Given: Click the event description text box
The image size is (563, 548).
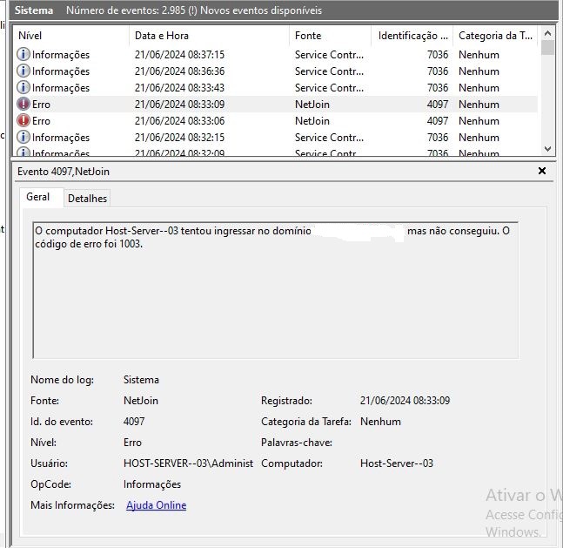Looking at the screenshot, I should [275, 290].
